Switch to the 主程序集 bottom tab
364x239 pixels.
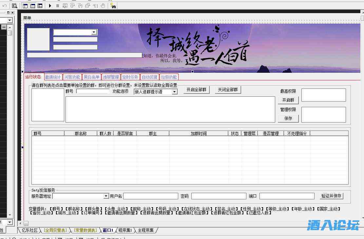point(146,230)
